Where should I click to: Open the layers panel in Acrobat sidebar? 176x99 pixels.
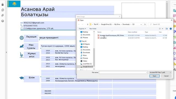2,21
